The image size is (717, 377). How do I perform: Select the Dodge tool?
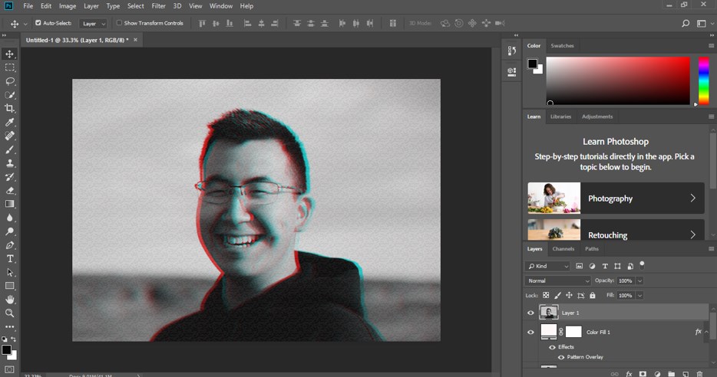click(10, 231)
